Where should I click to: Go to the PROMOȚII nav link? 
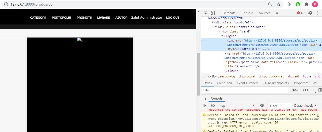pos(84,18)
